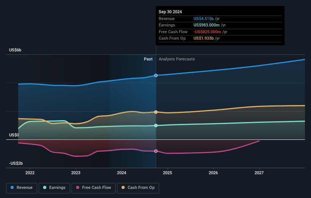Viewport: 311px width, 198px height.
Task: Click the US$1.933b cash from op value
Action: pos(203,39)
